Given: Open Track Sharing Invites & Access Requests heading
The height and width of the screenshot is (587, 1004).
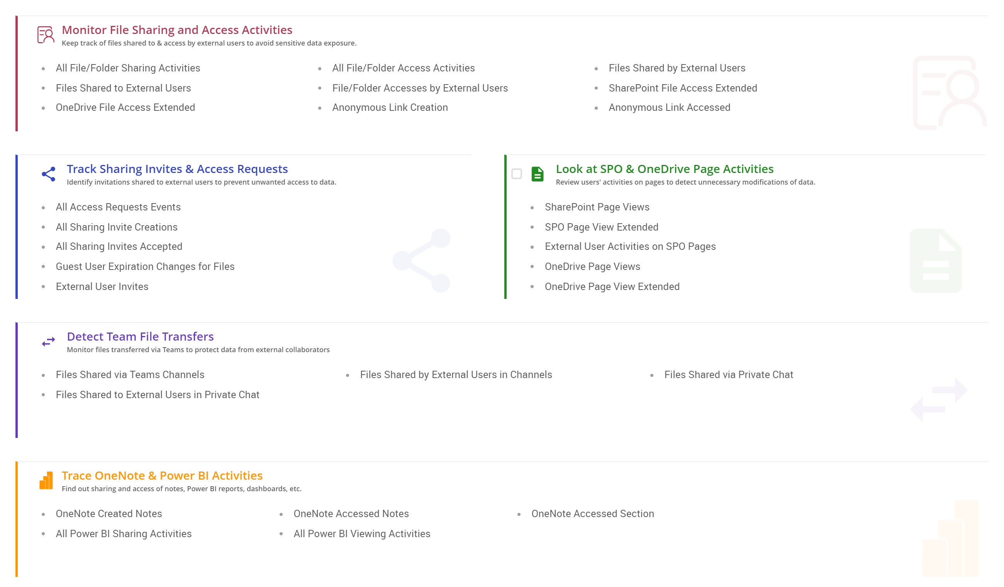Looking at the screenshot, I should tap(177, 169).
